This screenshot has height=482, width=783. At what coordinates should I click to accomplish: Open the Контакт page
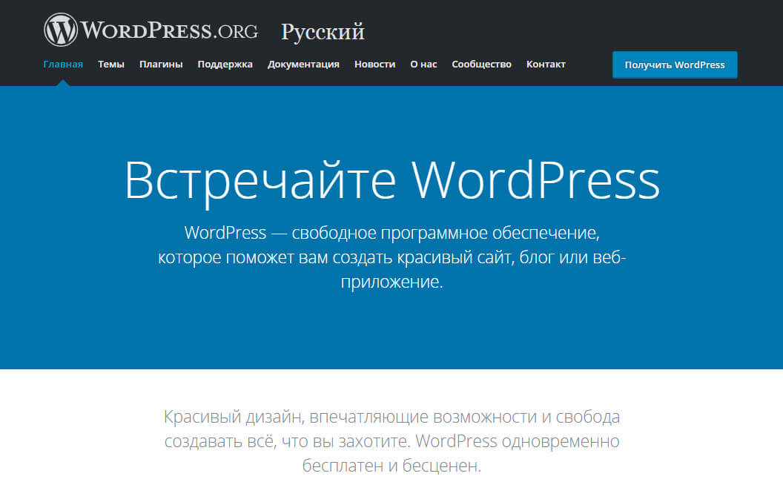546,65
